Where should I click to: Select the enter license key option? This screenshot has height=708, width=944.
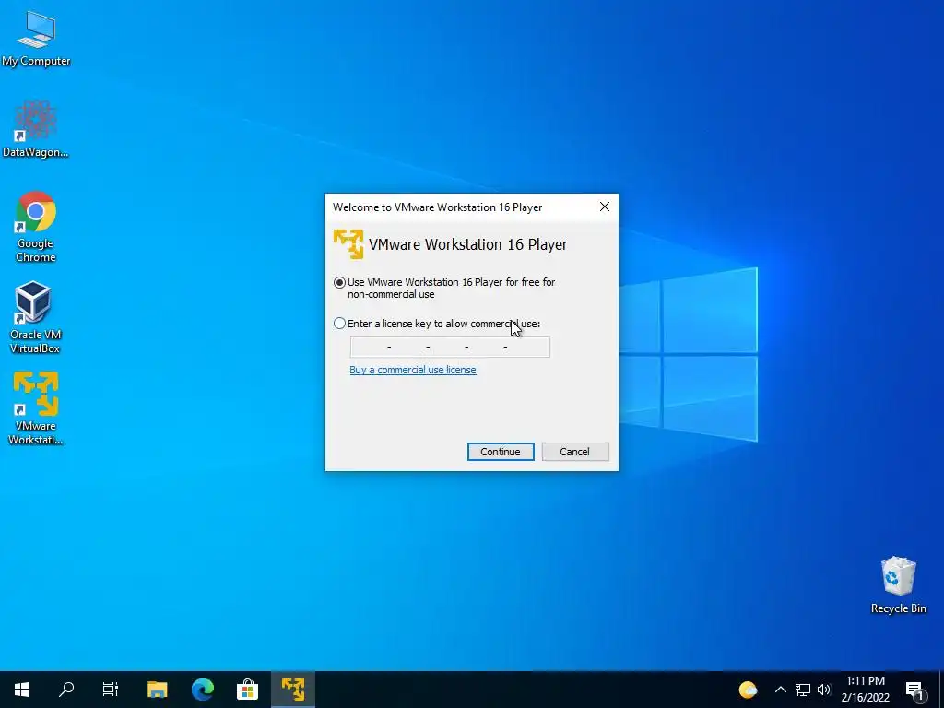[x=437, y=324]
